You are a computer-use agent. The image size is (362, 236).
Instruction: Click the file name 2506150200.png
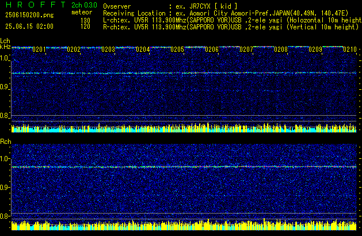(29, 15)
